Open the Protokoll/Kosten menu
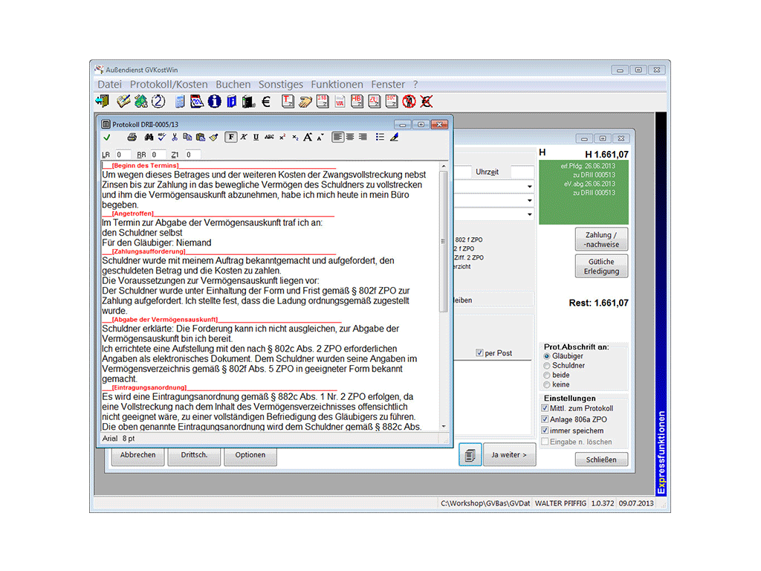 click(x=169, y=85)
